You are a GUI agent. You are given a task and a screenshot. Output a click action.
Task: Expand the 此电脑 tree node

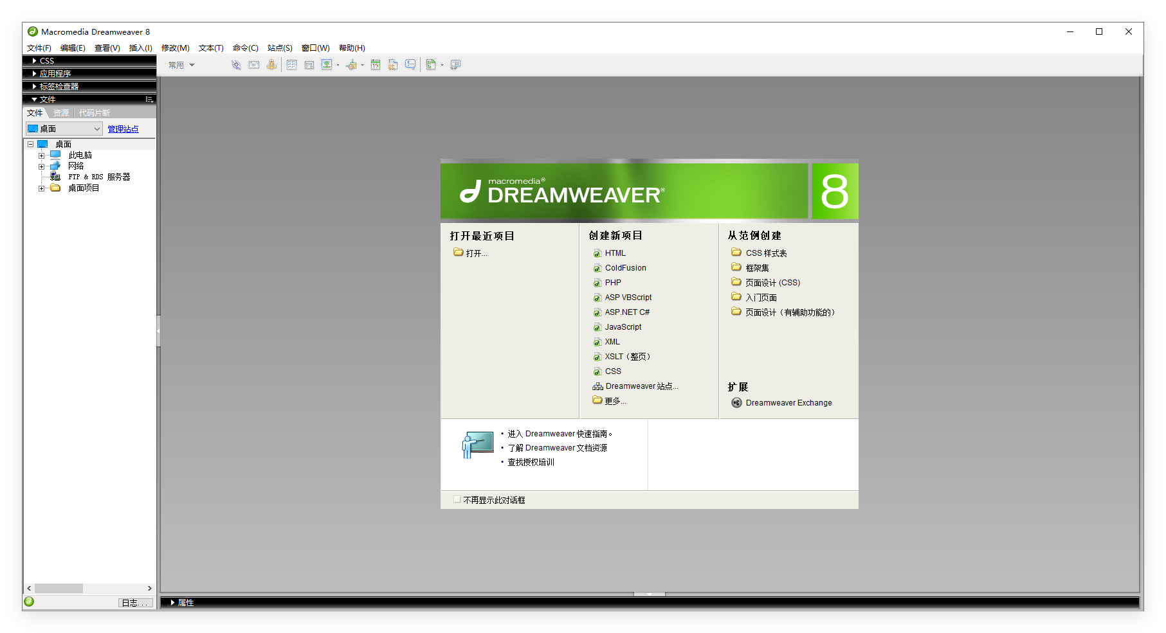pyautogui.click(x=41, y=154)
